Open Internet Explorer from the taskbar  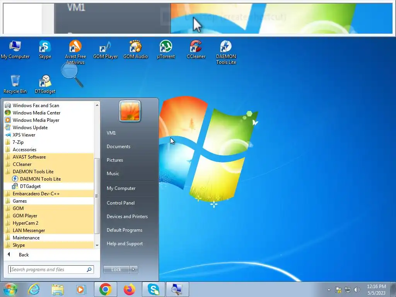click(34, 289)
